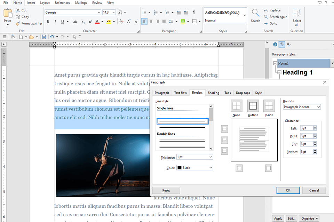This screenshot has height=222, width=334.
Task: Open the border Color dropdown
Action: pos(194,168)
